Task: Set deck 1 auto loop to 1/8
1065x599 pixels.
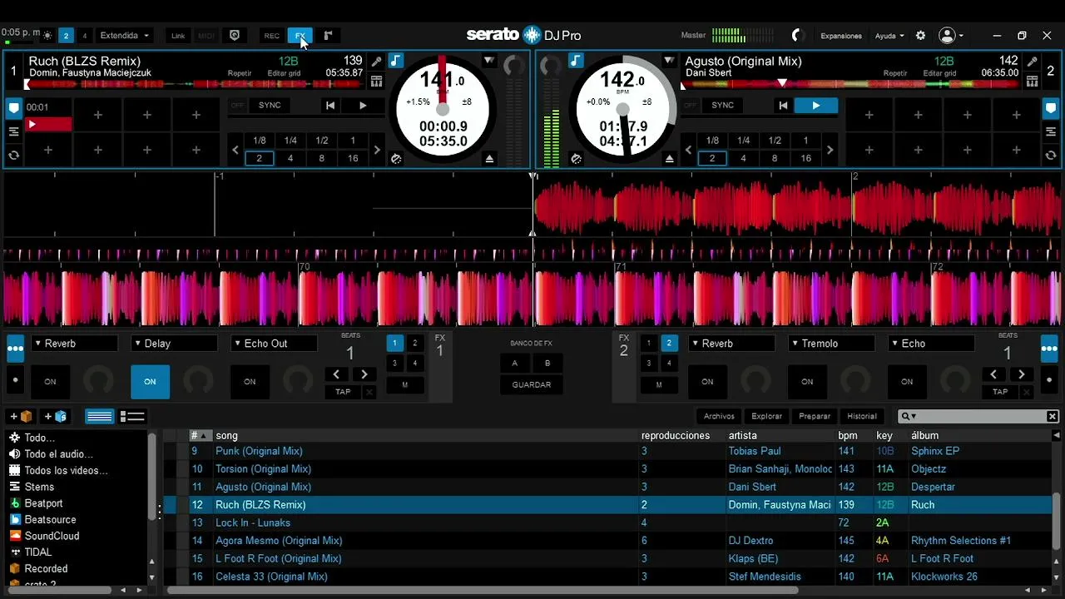Action: tap(260, 141)
